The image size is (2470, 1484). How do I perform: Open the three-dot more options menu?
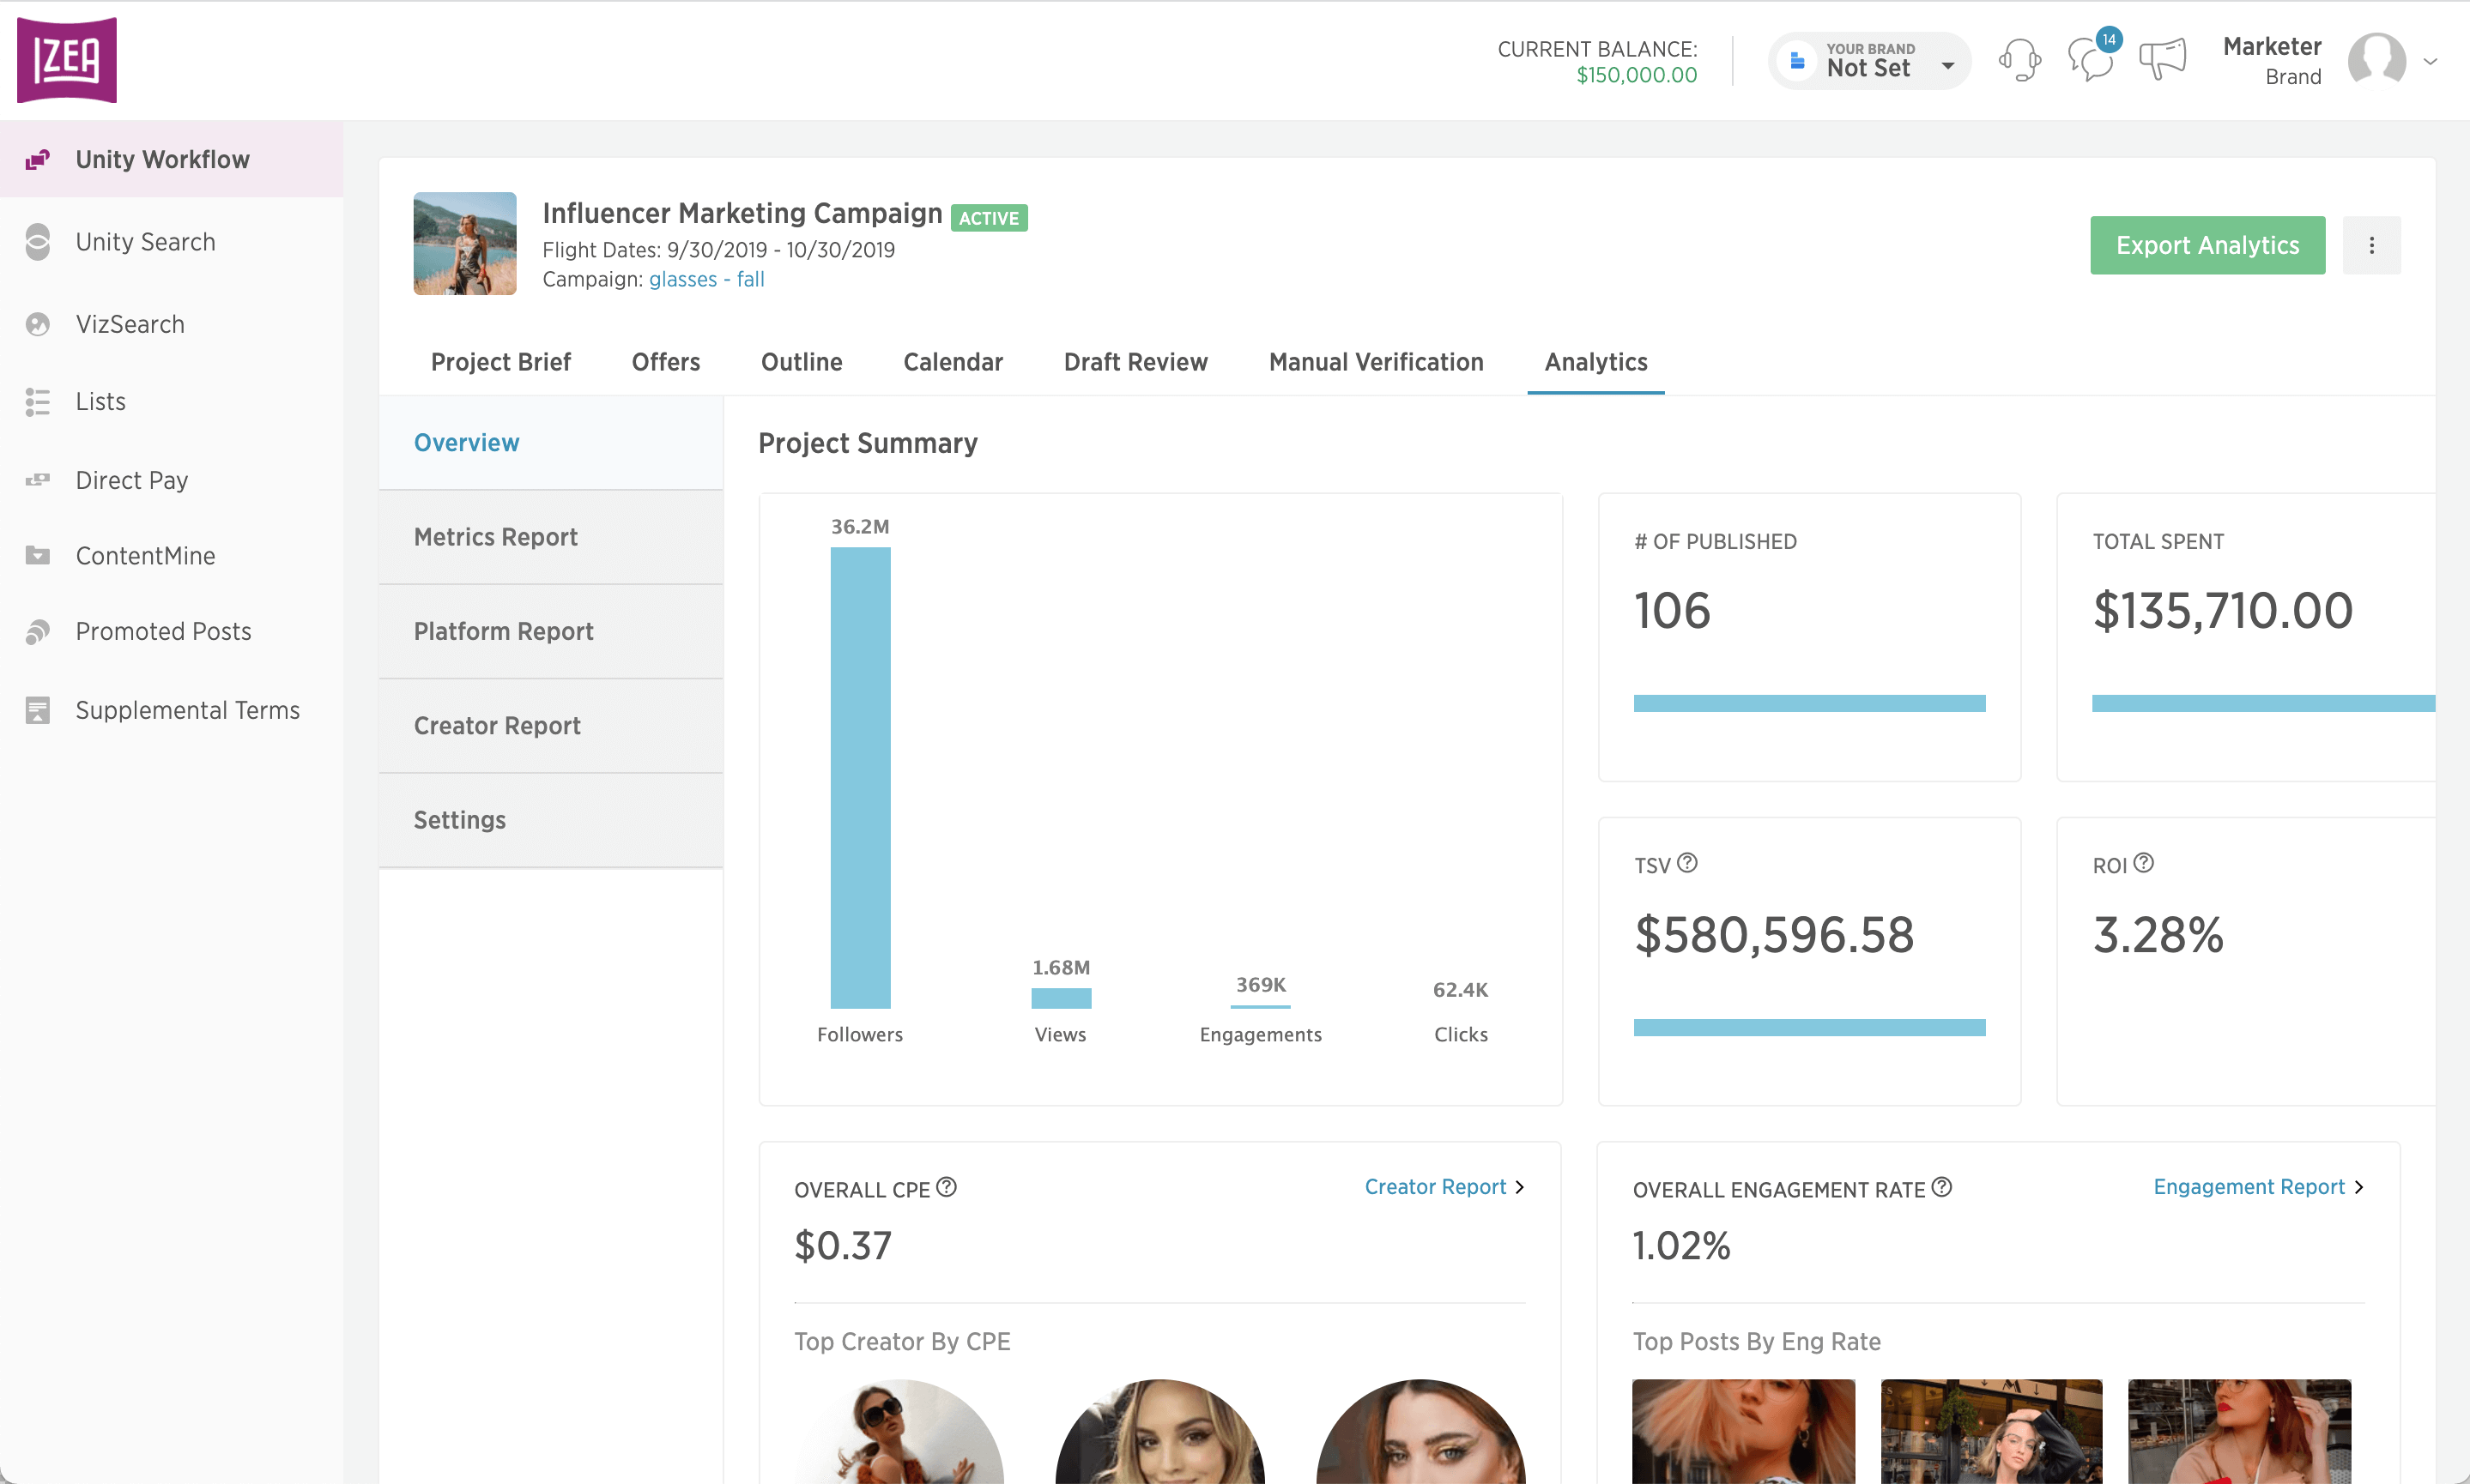tap(2371, 245)
